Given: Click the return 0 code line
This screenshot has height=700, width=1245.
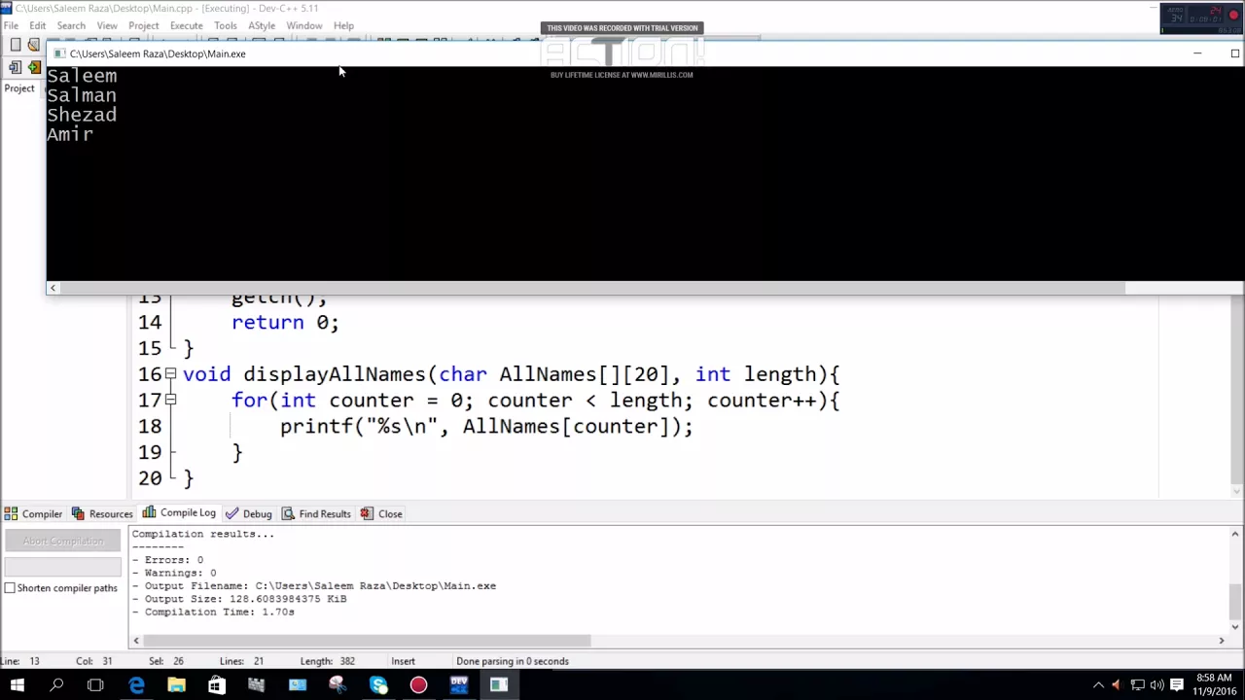Looking at the screenshot, I should (285, 323).
